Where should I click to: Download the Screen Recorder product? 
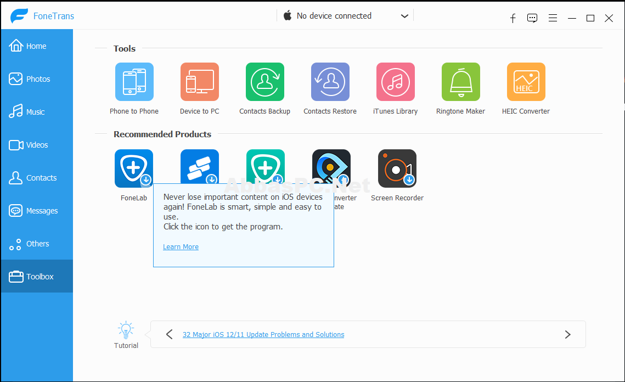click(x=397, y=168)
